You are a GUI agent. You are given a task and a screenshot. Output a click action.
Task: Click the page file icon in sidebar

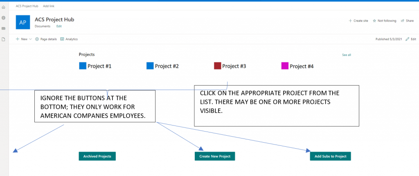tap(3, 39)
